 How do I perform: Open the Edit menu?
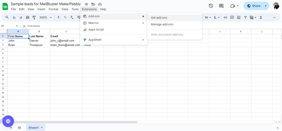click(21, 9)
